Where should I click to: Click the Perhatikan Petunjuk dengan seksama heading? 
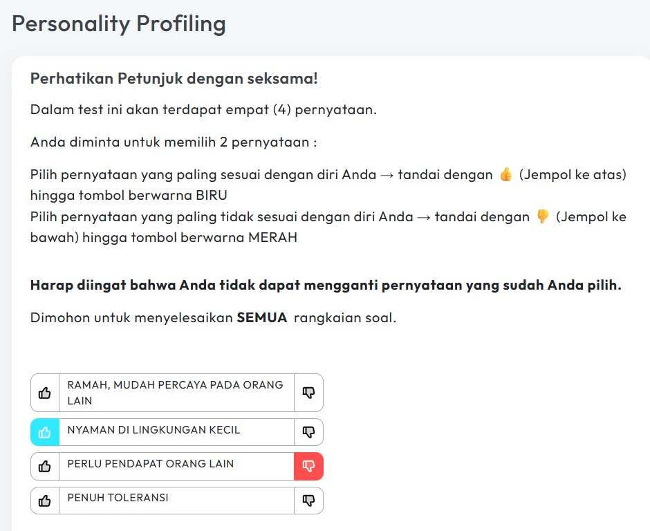click(x=174, y=78)
